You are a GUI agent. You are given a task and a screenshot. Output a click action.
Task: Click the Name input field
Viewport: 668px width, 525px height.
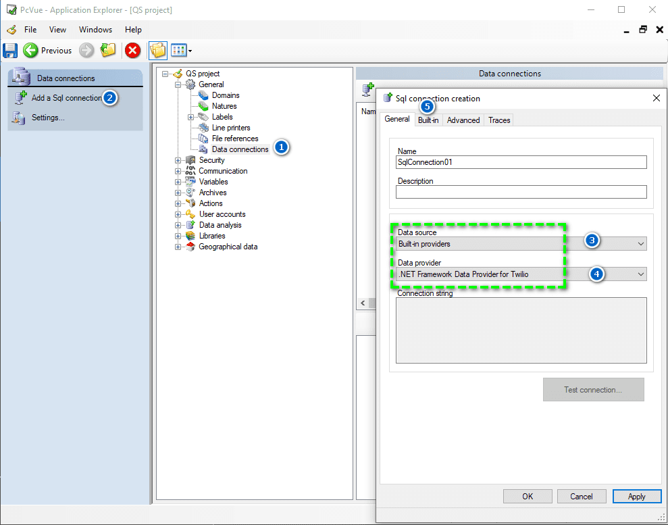click(x=521, y=162)
